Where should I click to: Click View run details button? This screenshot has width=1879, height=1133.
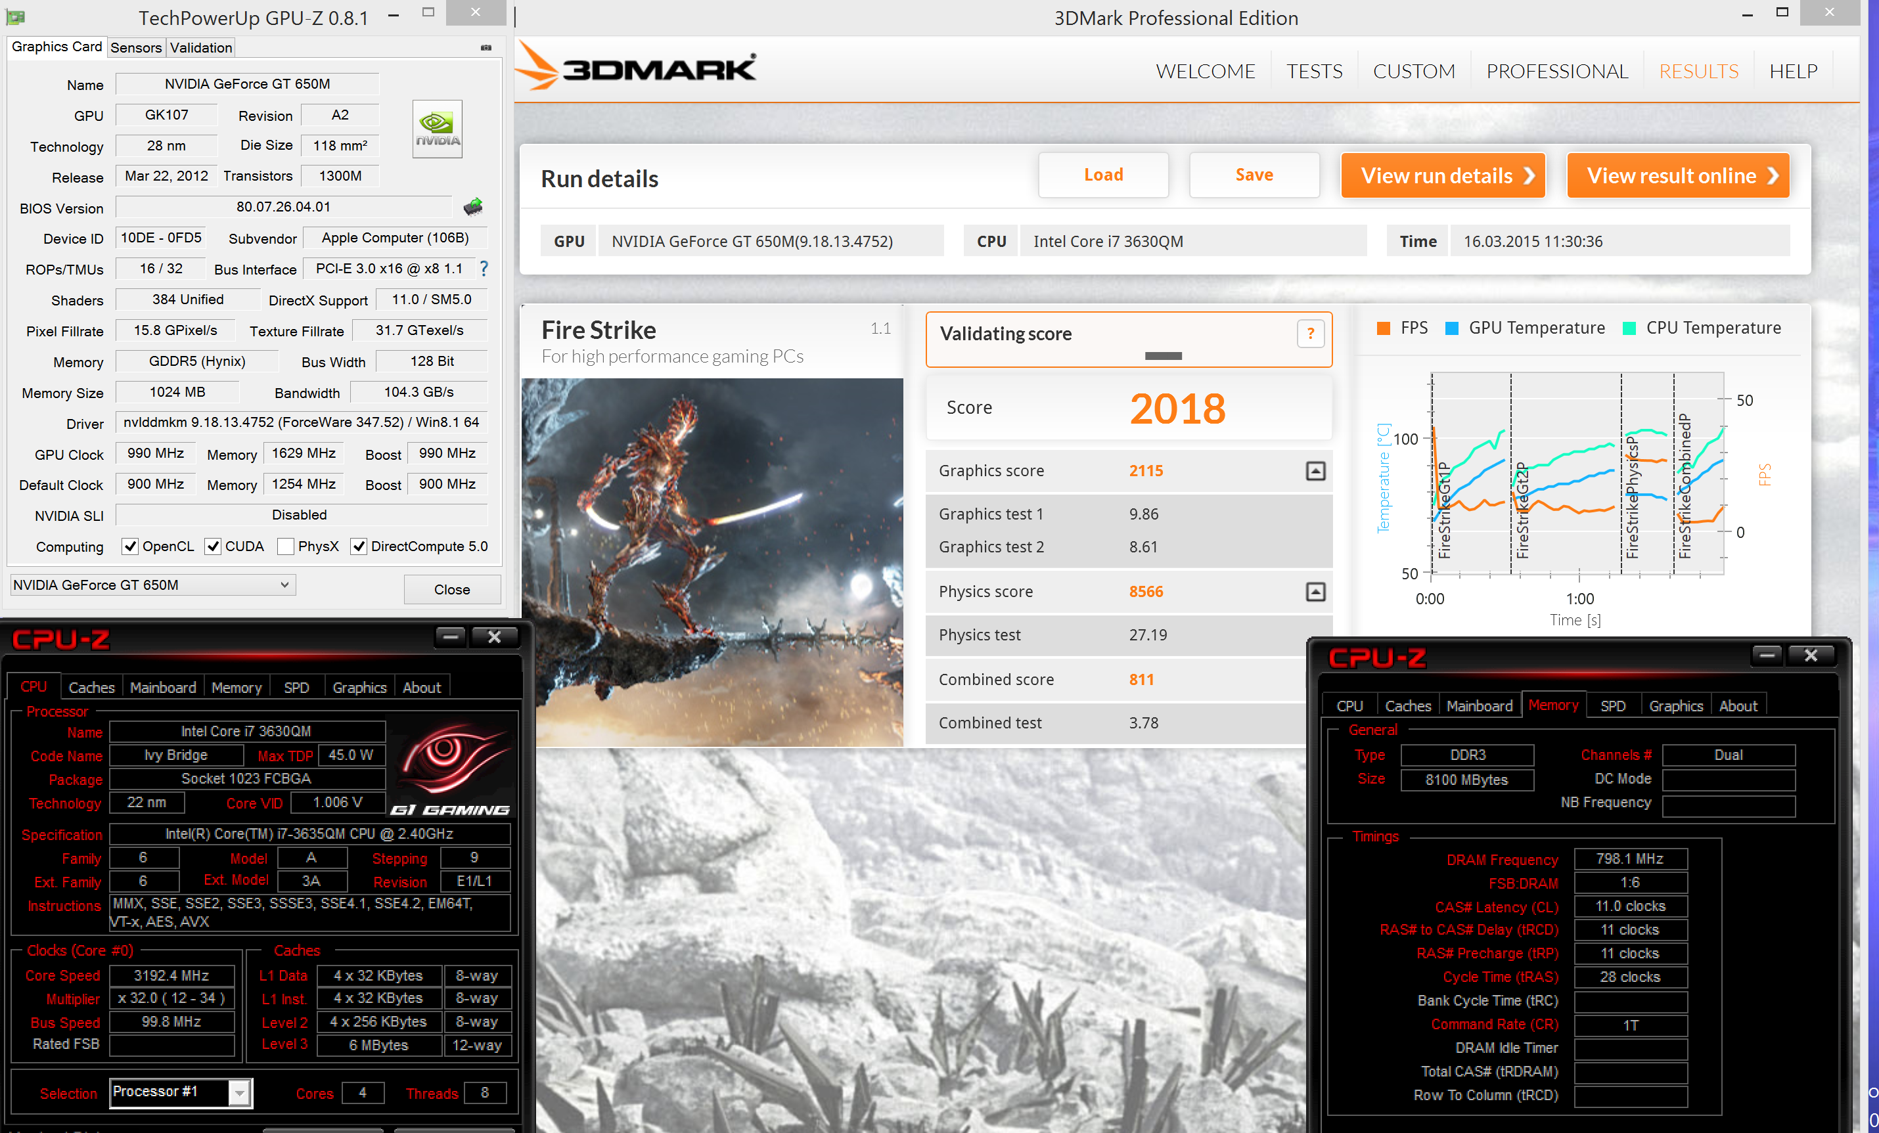coord(1443,176)
